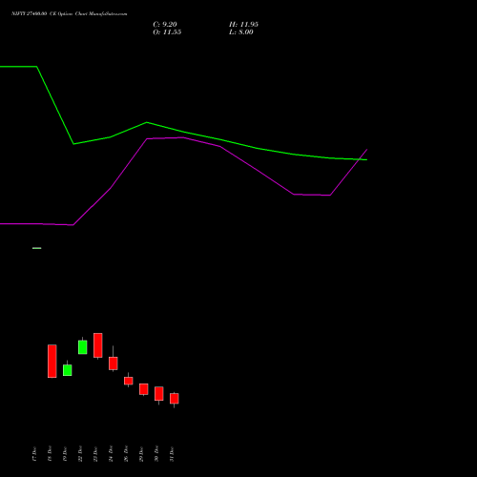
Task: Click the 'H: 11.95' high value
Action: pyautogui.click(x=243, y=25)
